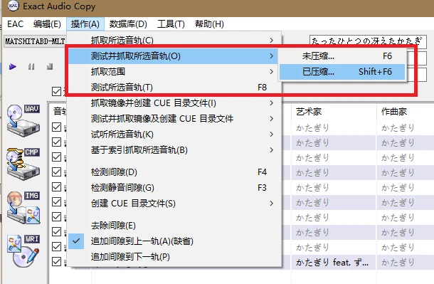Uncheck the third track row checkbox

click(x=56, y=157)
